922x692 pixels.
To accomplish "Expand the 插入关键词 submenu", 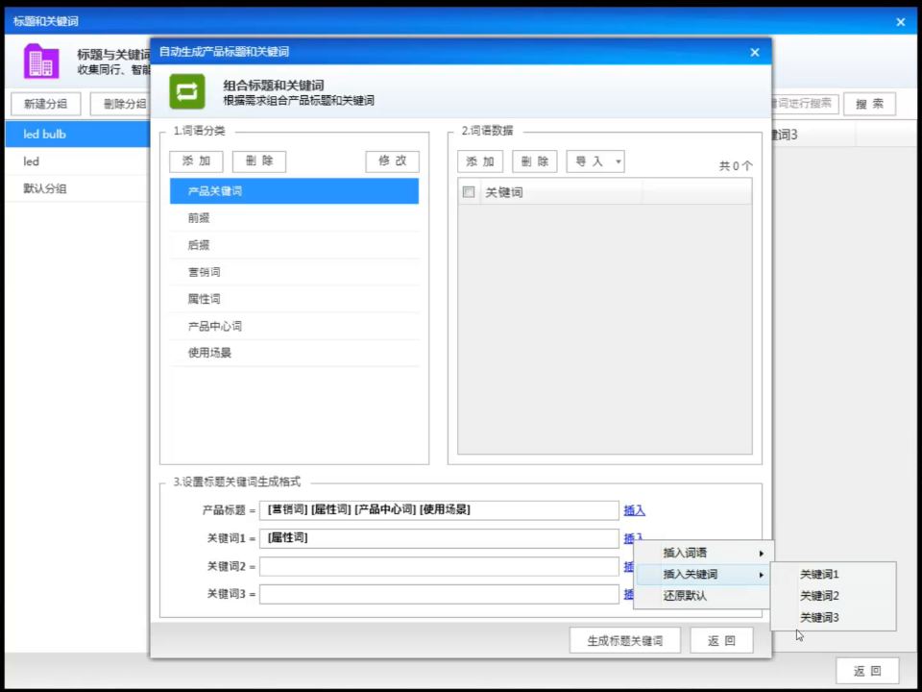I will pyautogui.click(x=703, y=575).
